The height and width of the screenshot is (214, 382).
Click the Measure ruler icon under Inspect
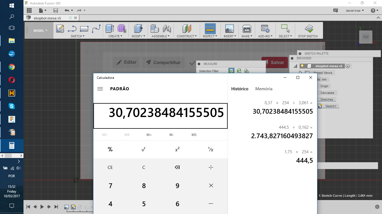[x=210, y=29]
